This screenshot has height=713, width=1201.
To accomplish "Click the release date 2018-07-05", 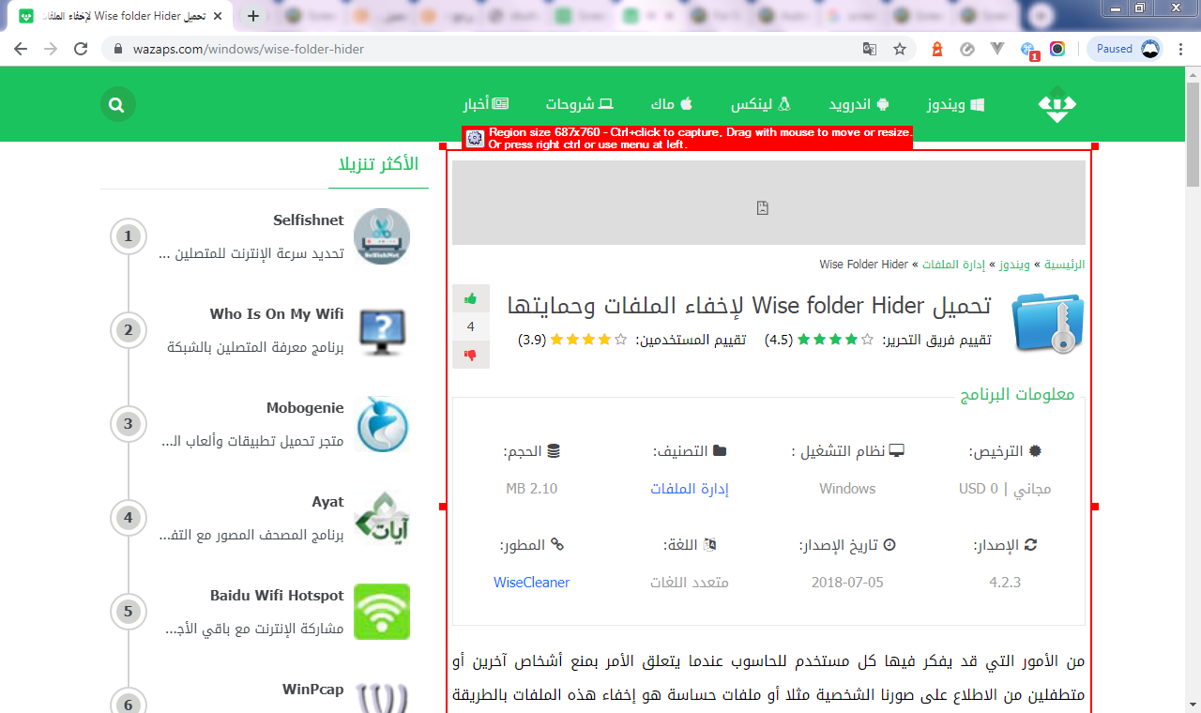I will [x=847, y=583].
